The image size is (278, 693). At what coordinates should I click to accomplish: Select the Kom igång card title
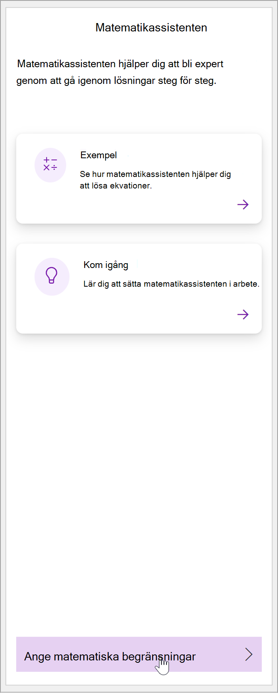coord(106,265)
